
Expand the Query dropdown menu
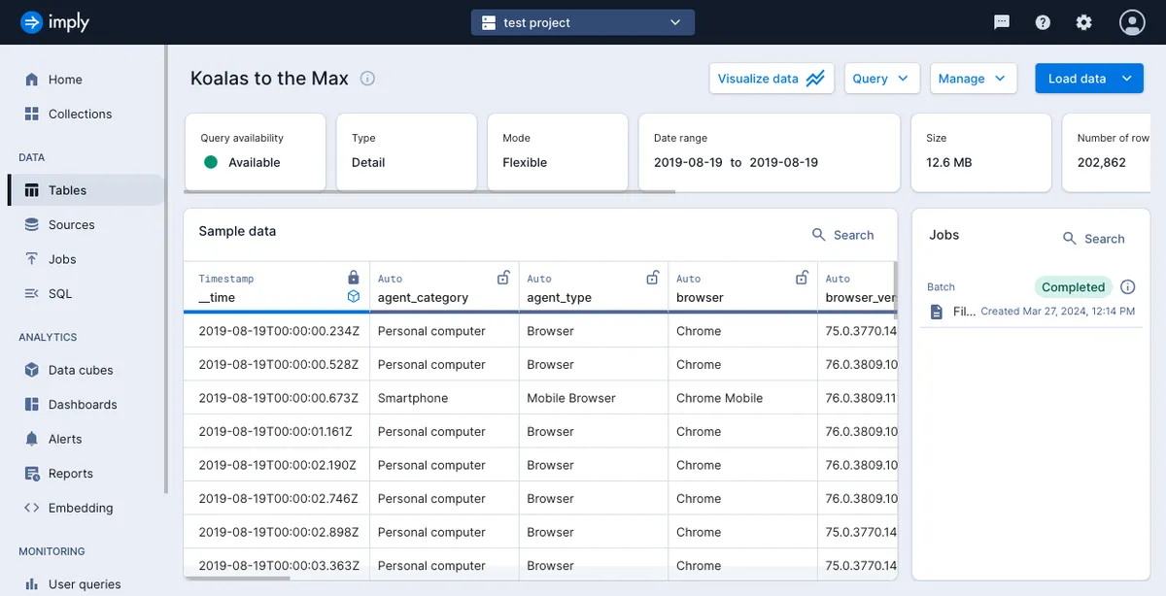(x=882, y=79)
